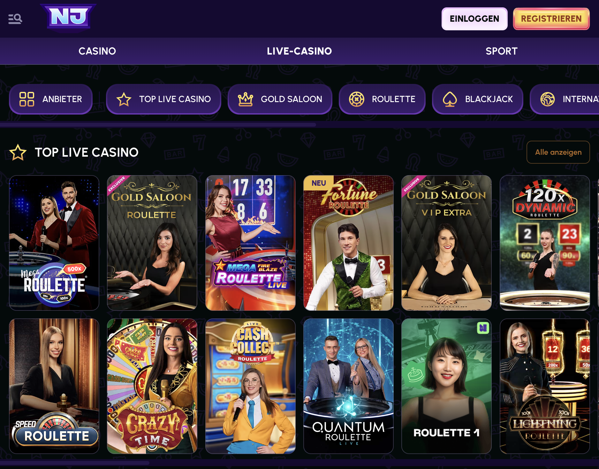Open the Fortune Roulette NEU game
The image size is (599, 469).
point(348,243)
